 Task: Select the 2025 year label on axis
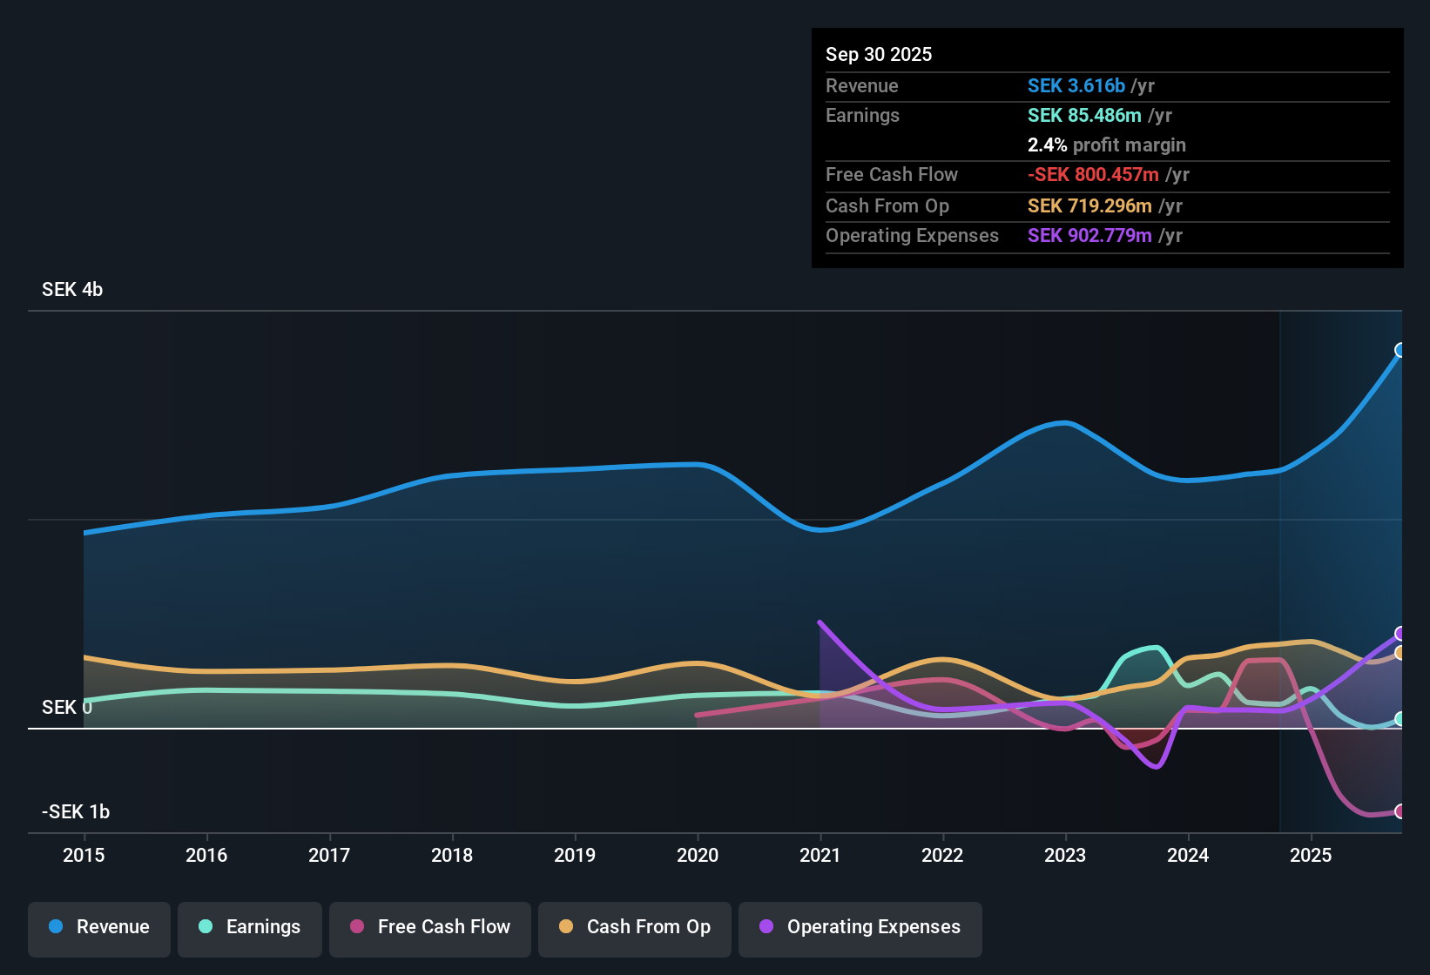1312,856
